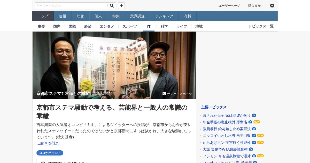The height and width of the screenshot is (163, 310).
Task: Select the 特集 tab
Action: click(x=116, y=16)
